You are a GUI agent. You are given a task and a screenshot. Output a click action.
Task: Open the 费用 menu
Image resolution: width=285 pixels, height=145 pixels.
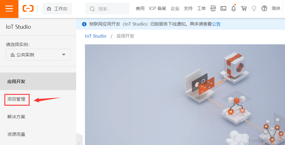[x=140, y=9]
